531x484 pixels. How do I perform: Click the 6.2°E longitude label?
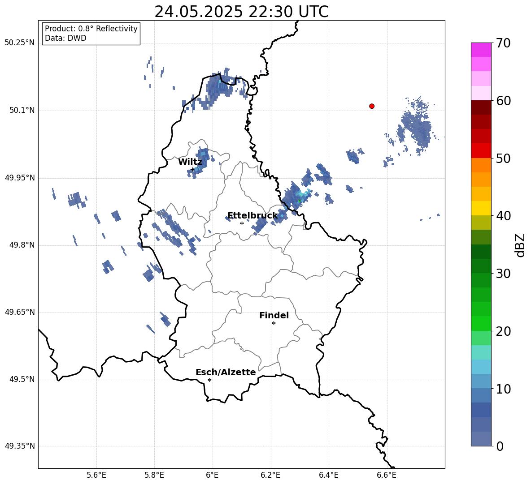270,475
